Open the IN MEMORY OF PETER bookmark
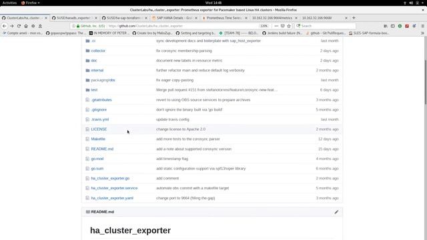This screenshot has height=240, width=427. point(109,33)
